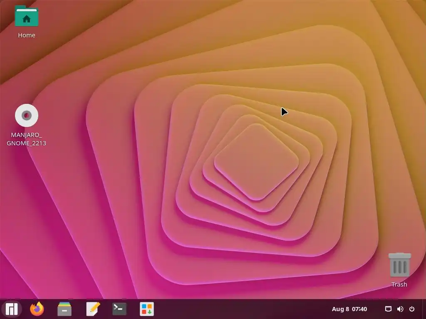Screen dimensions: 426x319
Task: Select the MANJARO_GNOME_2213 disc icon
Action: tap(26, 115)
